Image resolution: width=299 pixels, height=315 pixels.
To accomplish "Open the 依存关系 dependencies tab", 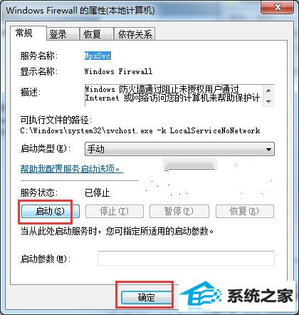I will point(135,34).
